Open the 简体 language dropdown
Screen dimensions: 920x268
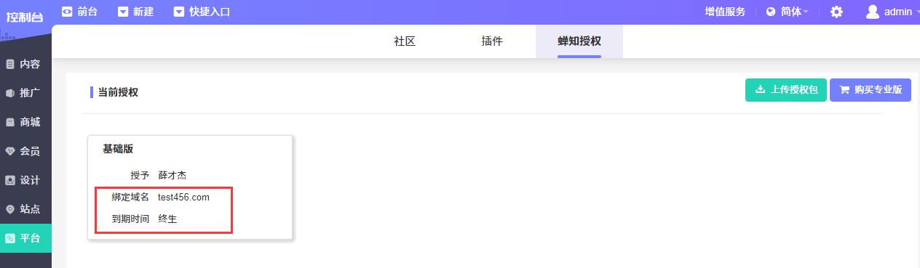tap(795, 12)
